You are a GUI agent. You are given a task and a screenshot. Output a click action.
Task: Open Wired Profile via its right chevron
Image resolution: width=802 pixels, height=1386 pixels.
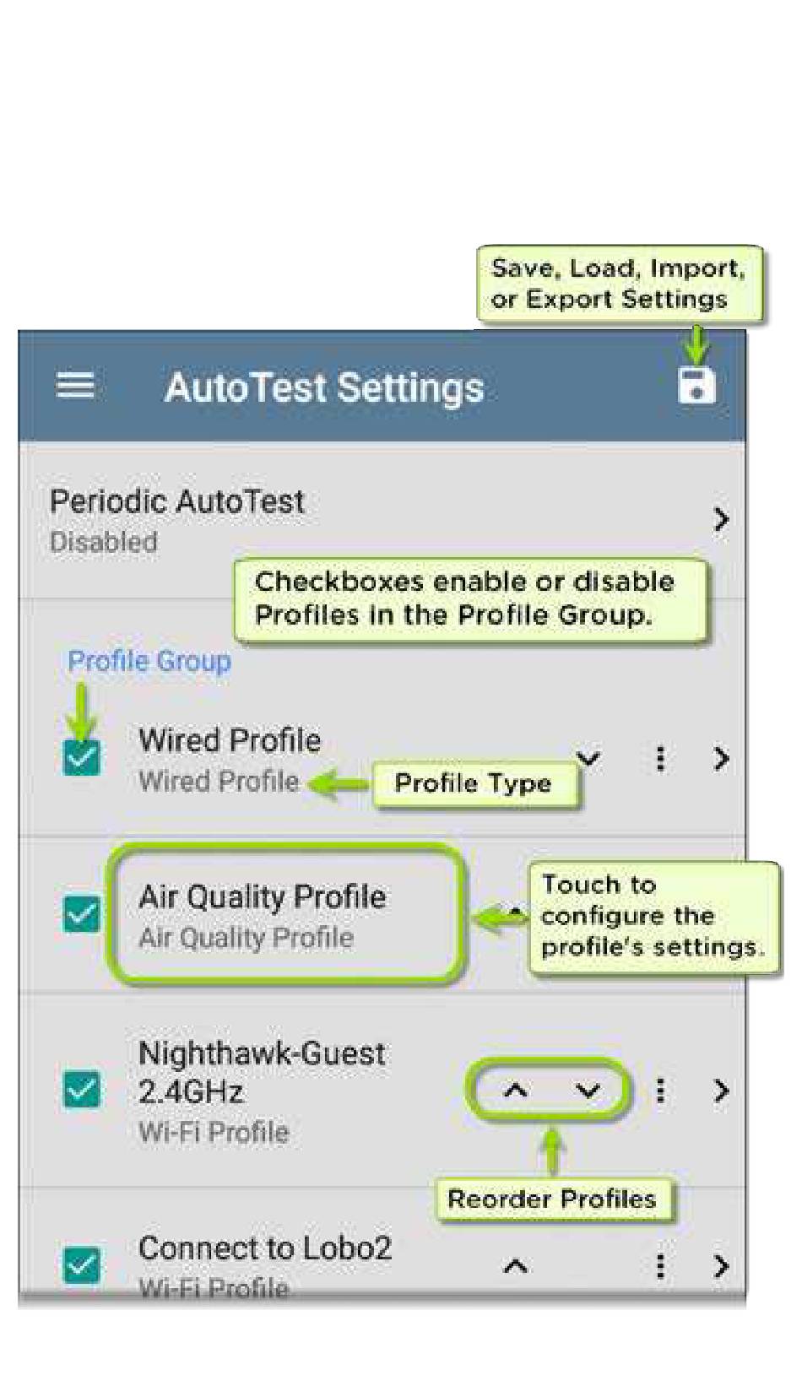point(720,758)
